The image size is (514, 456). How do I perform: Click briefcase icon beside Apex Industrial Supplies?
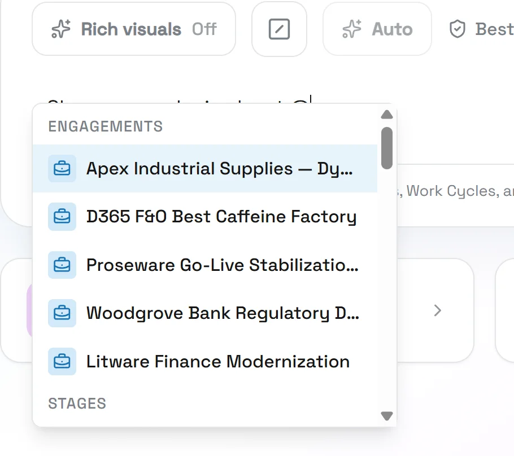[62, 168]
